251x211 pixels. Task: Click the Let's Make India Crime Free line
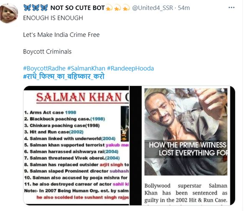61,35
